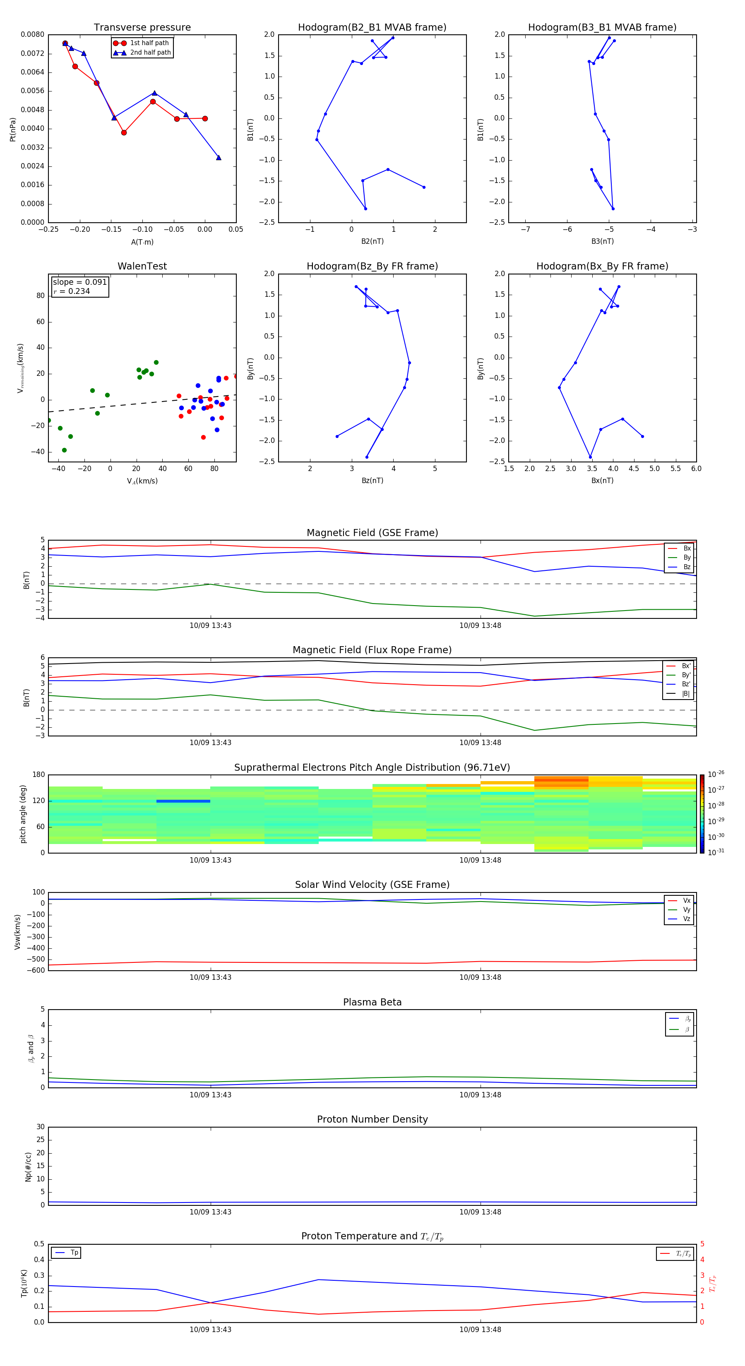Click the "Plasma Beta" panel title
Screen dimensions: 745x1366
click(372, 1002)
